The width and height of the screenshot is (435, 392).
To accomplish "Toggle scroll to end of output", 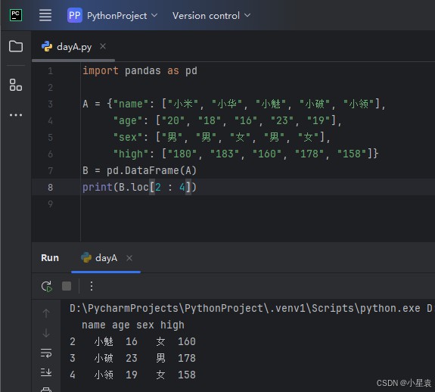I will click(x=46, y=372).
